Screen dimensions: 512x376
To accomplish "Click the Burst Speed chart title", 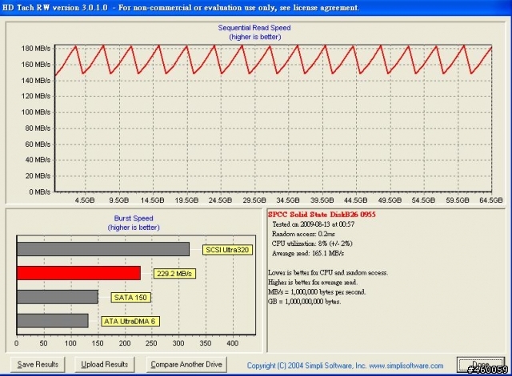I will [x=134, y=218].
